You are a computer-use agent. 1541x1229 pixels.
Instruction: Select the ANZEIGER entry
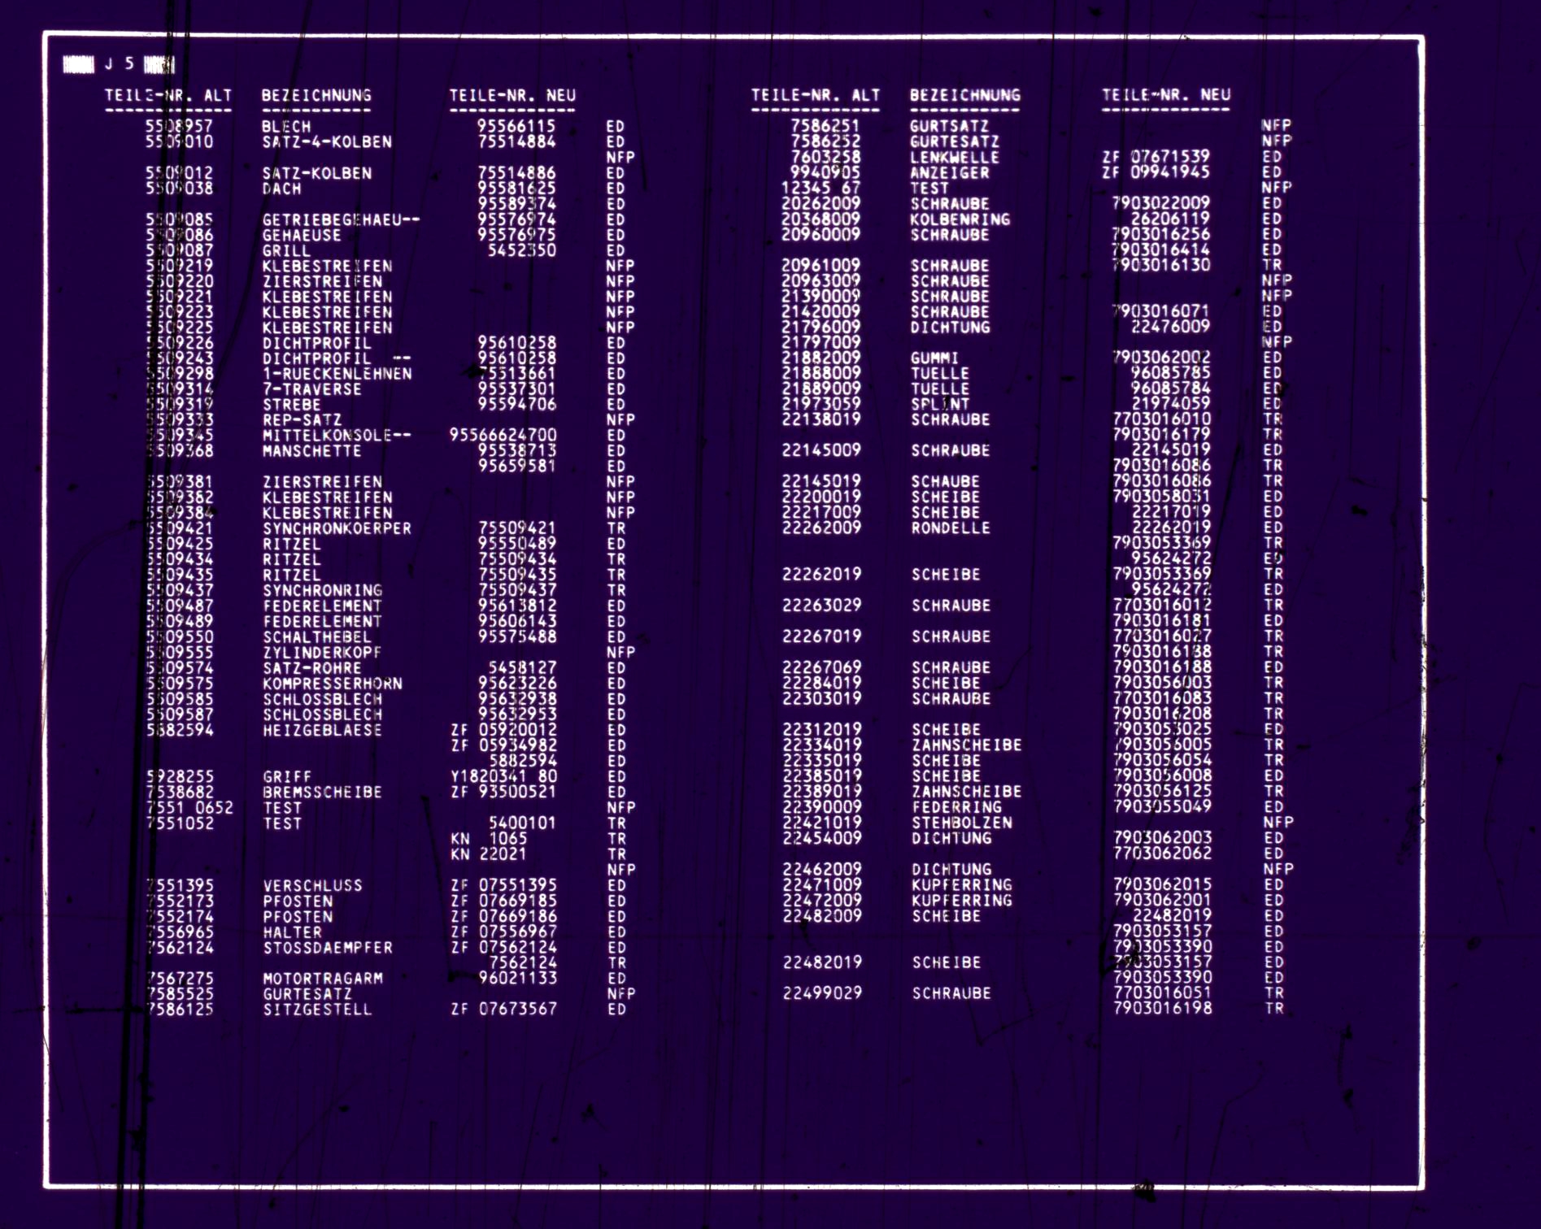click(x=950, y=172)
